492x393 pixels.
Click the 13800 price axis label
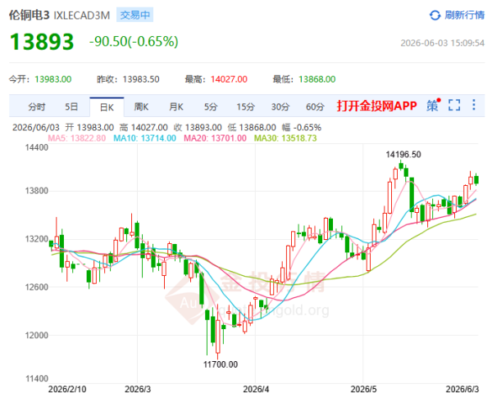pos(37,191)
